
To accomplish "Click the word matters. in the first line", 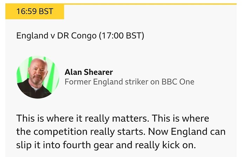I will [130, 119].
